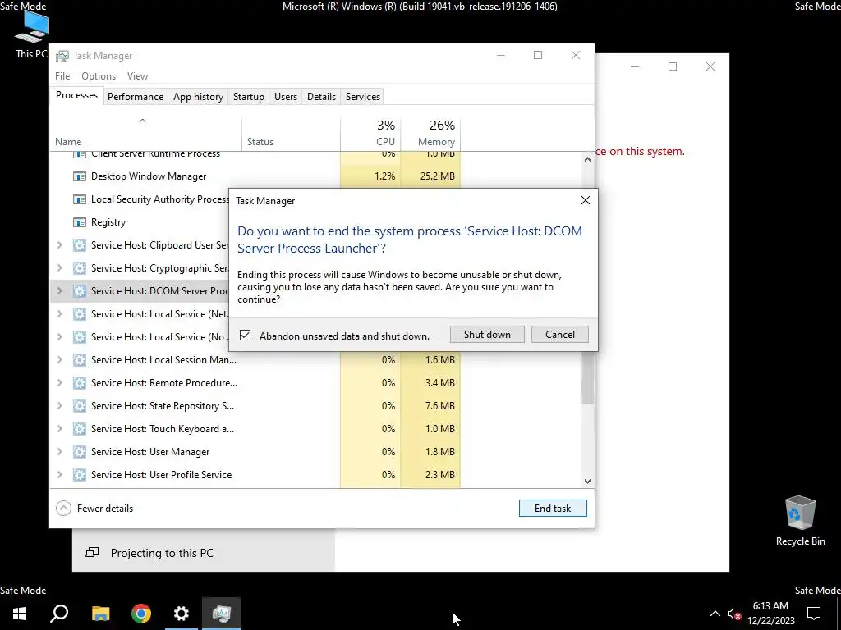Expand Service Host: DCOM Server Process row
The width and height of the screenshot is (841, 630).
[59, 291]
